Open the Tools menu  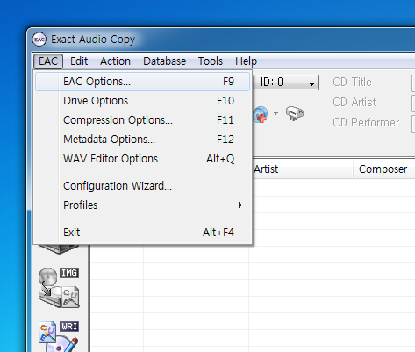click(211, 61)
